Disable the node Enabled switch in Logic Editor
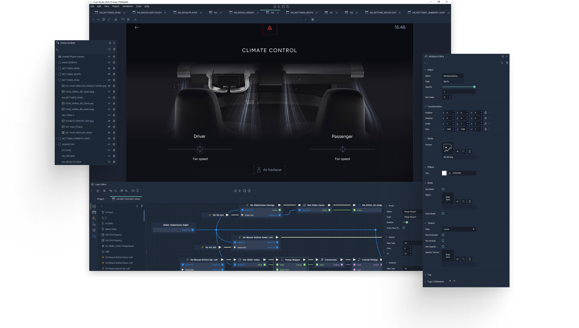The width and height of the screenshot is (579, 328). pos(405,222)
